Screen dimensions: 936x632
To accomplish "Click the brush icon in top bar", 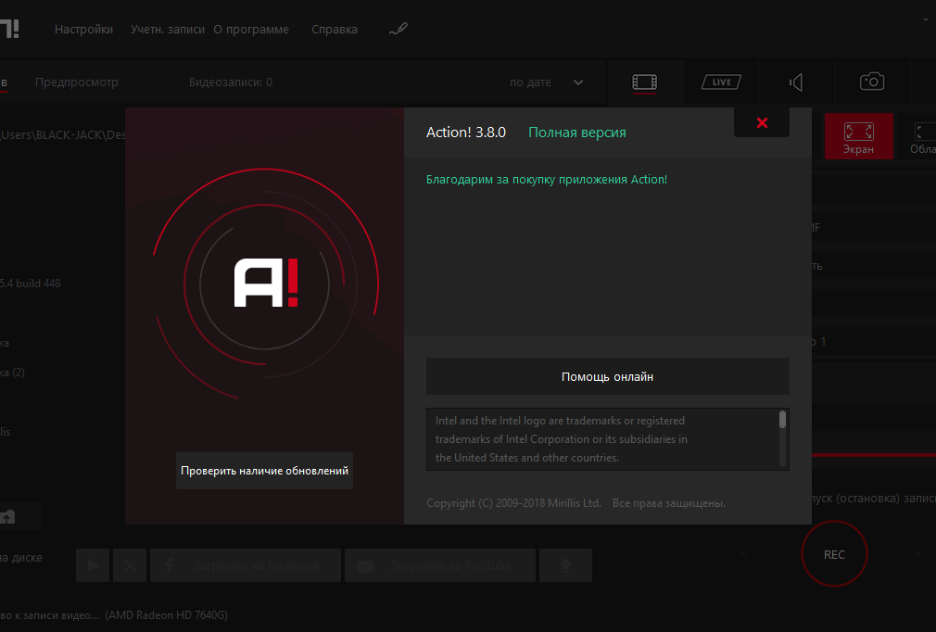I will [398, 29].
